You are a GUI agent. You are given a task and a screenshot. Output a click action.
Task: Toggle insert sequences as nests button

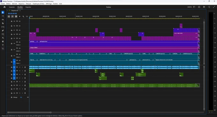[9, 16]
